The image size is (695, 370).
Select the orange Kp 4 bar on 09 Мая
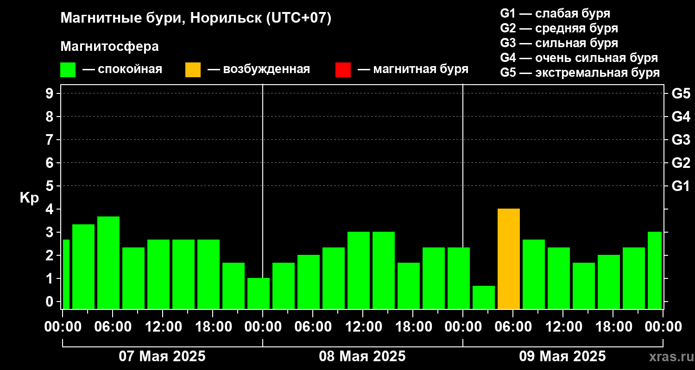click(509, 259)
